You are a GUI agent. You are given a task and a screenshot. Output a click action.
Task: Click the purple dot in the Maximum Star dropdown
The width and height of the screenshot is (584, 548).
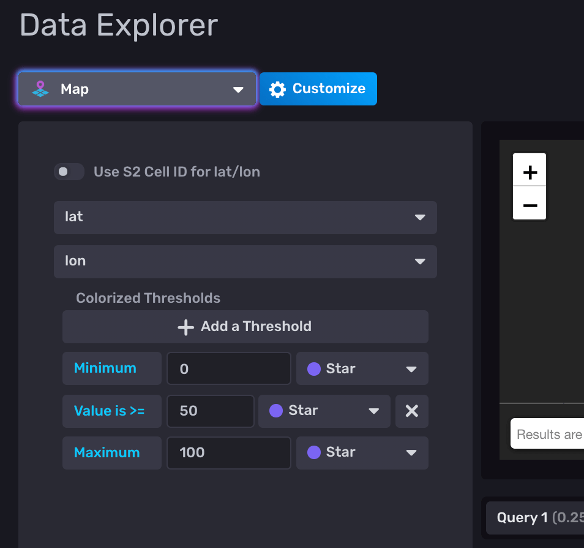pos(315,452)
